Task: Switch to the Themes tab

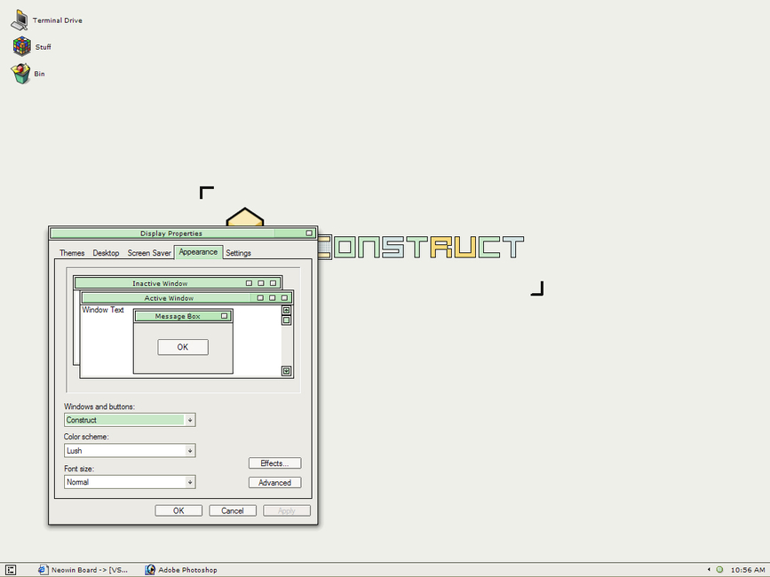Action: [72, 253]
